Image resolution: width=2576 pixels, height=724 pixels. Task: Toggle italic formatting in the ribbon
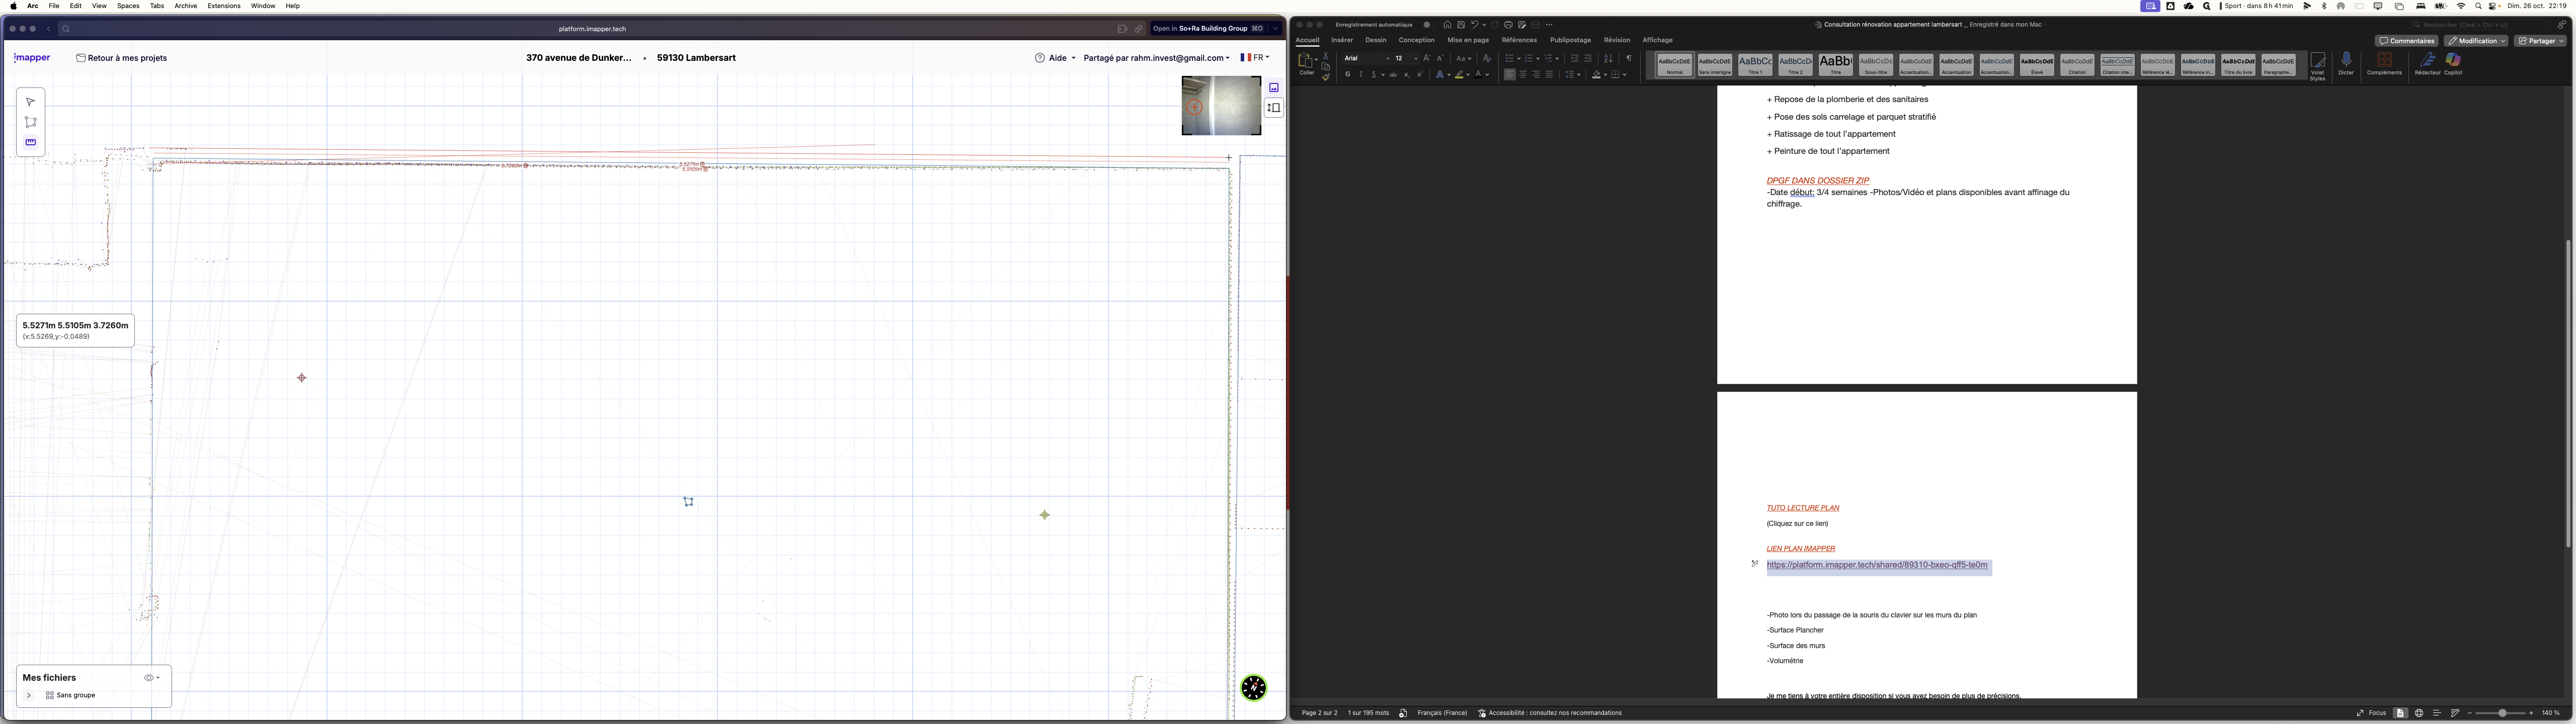coord(1361,74)
